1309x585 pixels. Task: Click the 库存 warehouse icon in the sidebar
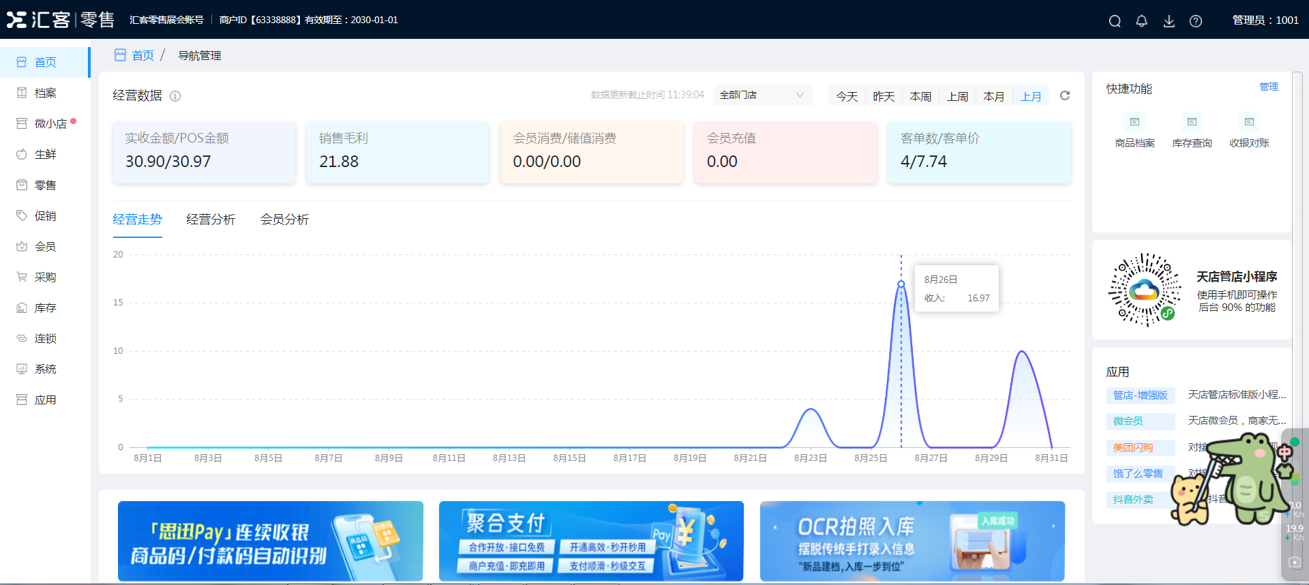pyautogui.click(x=21, y=307)
